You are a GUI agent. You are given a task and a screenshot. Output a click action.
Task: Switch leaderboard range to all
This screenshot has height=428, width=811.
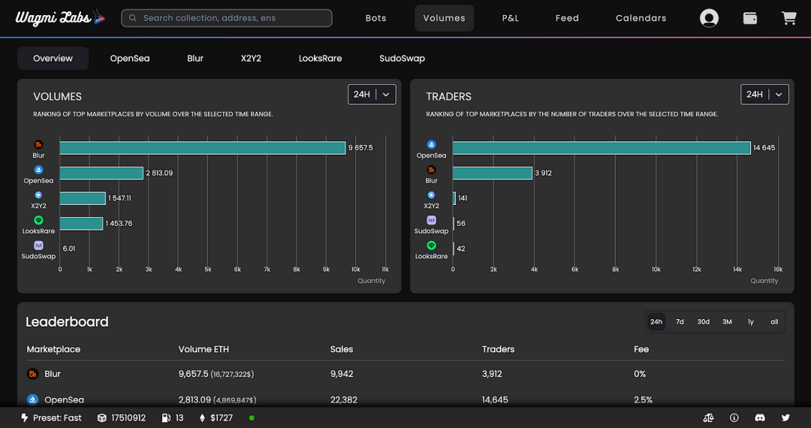point(774,321)
